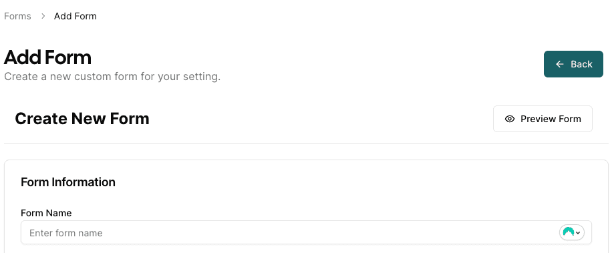
Task: Expand the small chevron next to the NordPass icon
Action: (x=578, y=233)
